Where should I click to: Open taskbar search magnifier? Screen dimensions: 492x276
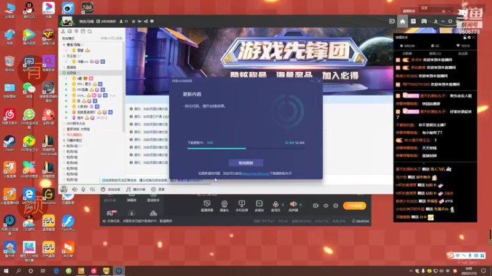(18, 270)
